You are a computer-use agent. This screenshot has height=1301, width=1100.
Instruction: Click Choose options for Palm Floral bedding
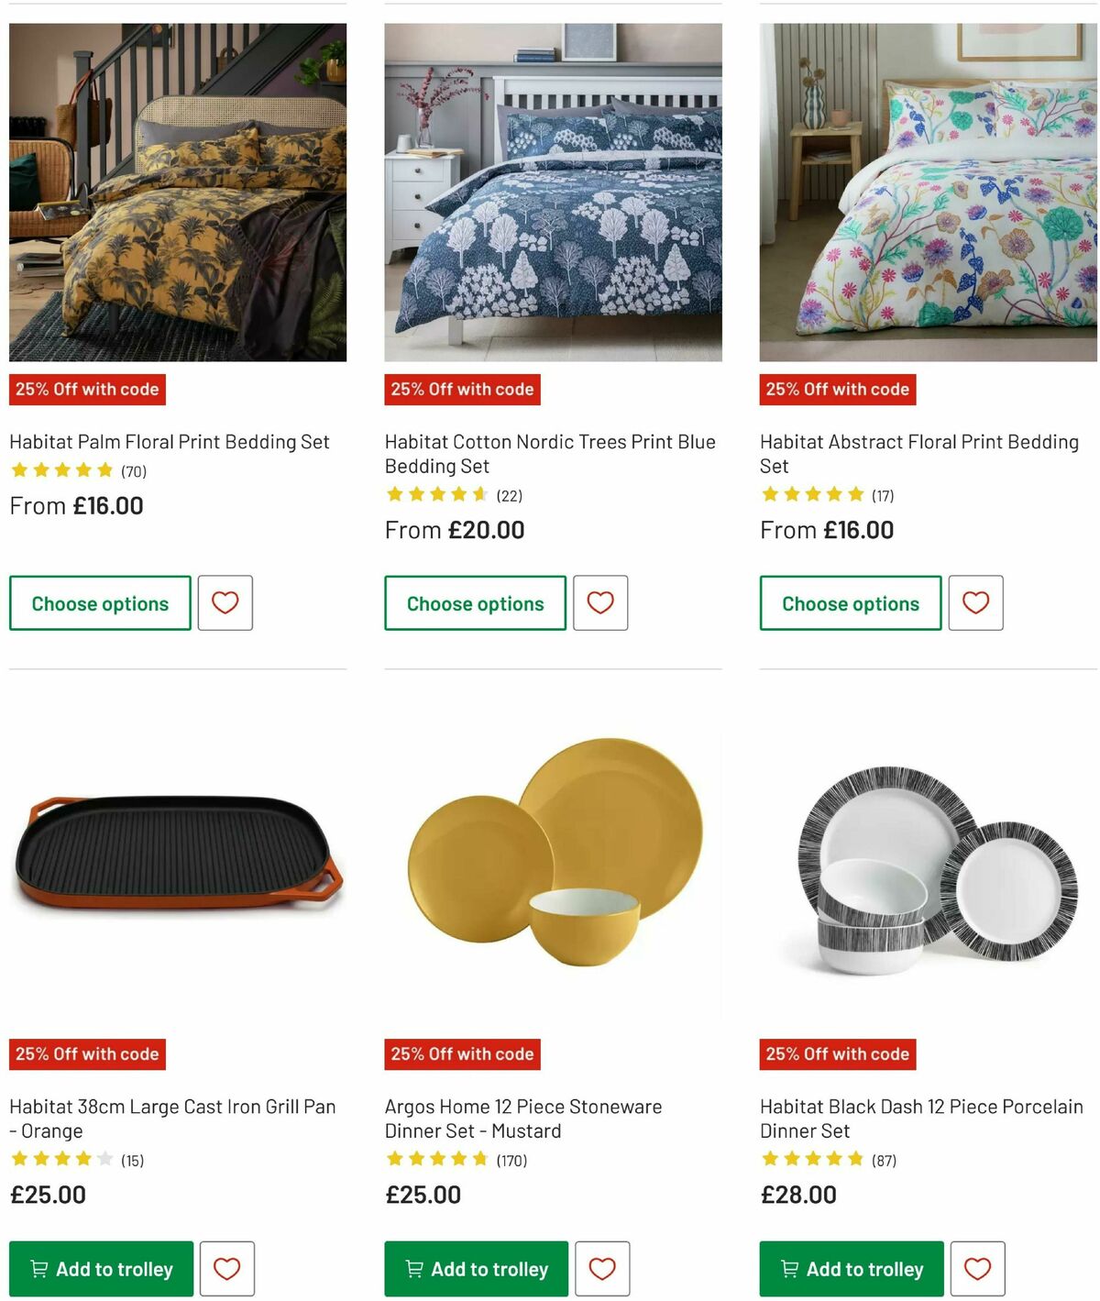[x=99, y=603]
